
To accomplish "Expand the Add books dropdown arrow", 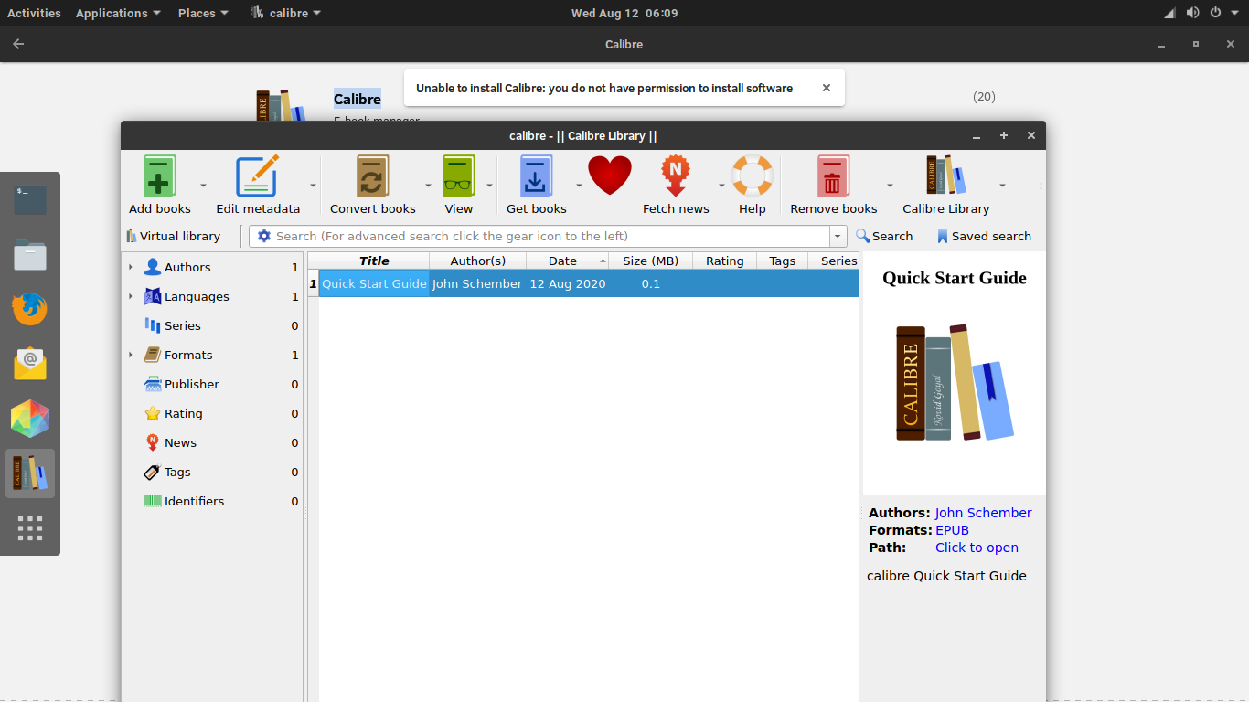I will [203, 186].
